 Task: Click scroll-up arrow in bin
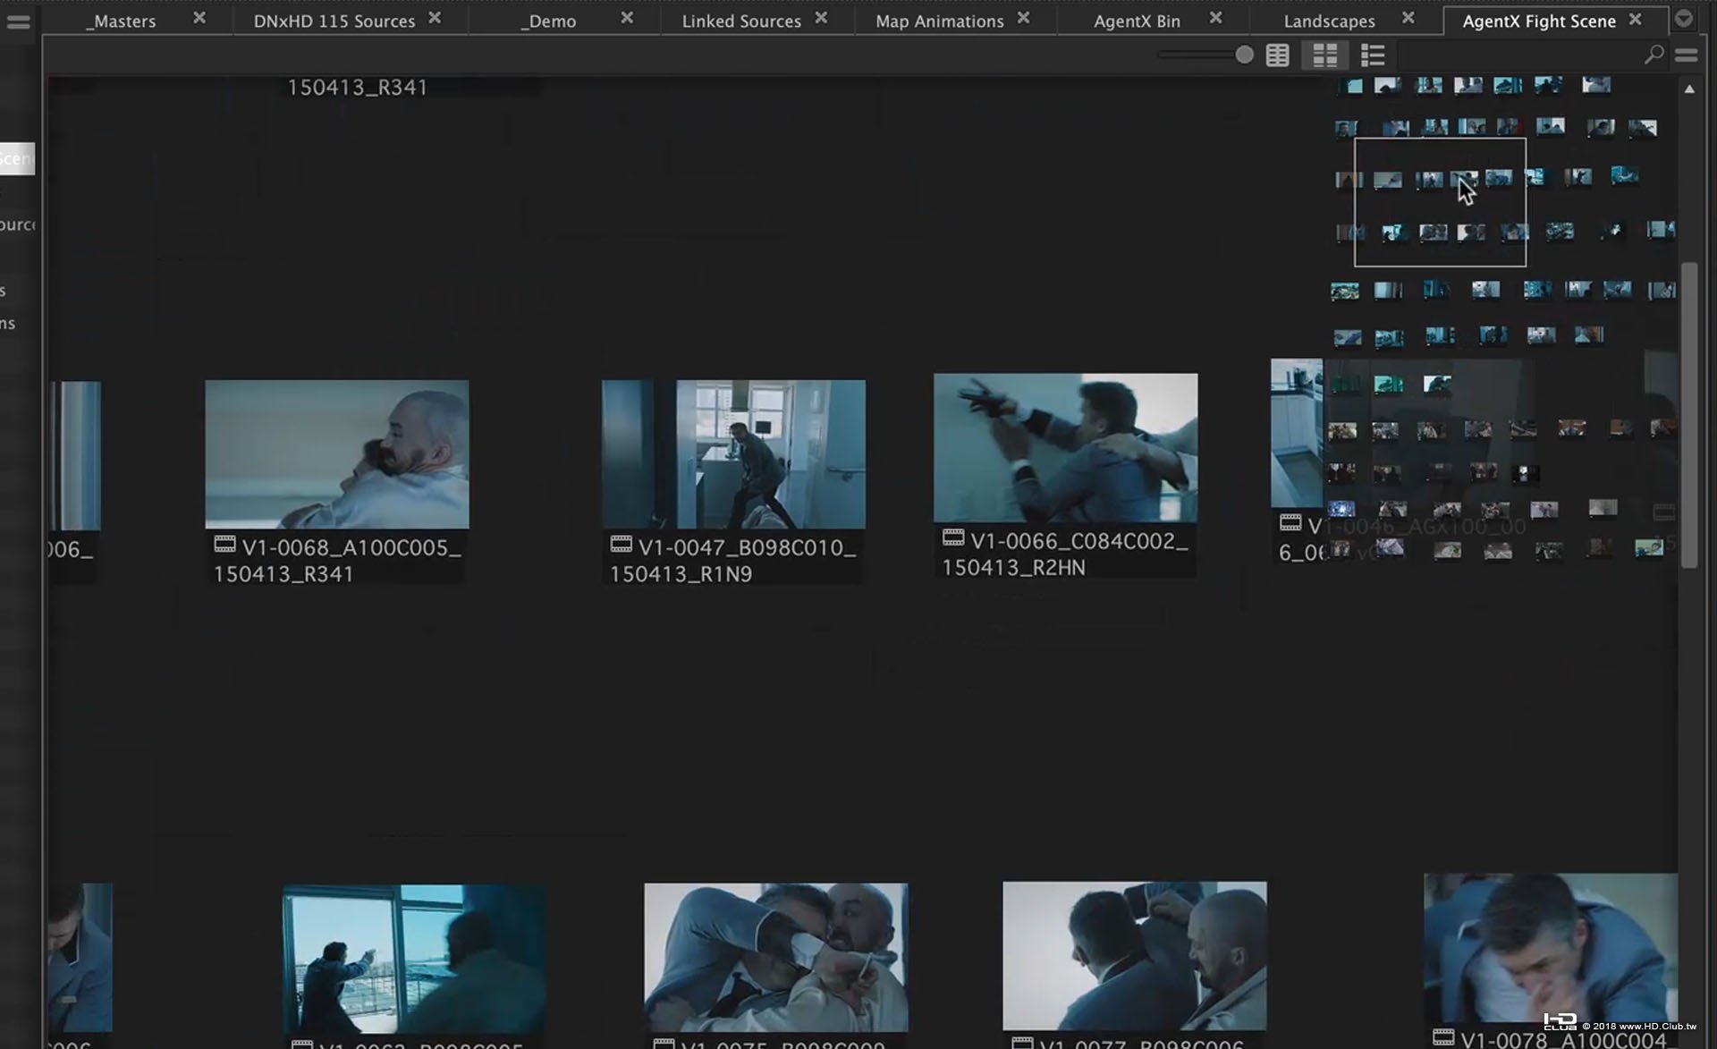(x=1689, y=89)
